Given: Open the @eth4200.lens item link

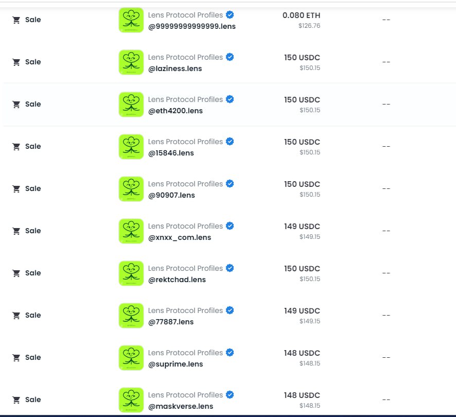Looking at the screenshot, I should [176, 111].
